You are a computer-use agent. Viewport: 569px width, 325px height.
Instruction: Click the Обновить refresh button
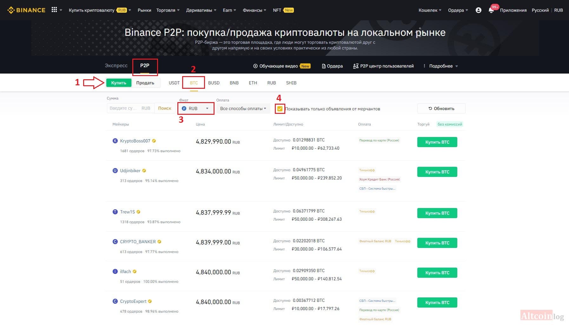point(441,108)
